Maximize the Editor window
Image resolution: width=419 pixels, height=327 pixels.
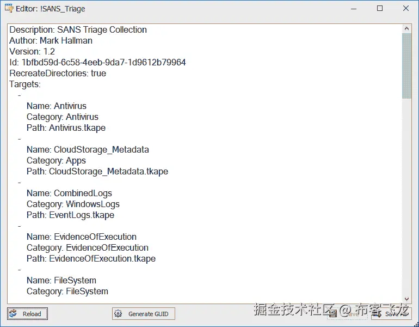pyautogui.click(x=380, y=9)
